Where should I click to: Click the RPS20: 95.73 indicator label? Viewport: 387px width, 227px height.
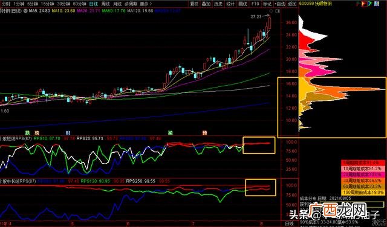90,139
